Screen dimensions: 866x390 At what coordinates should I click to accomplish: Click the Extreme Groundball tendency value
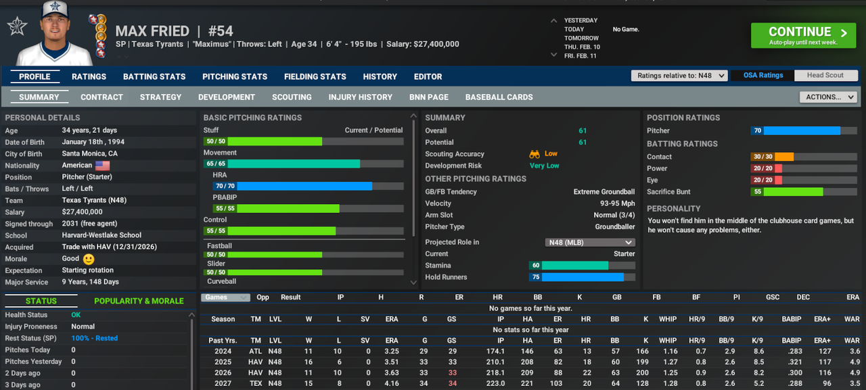[x=604, y=192]
